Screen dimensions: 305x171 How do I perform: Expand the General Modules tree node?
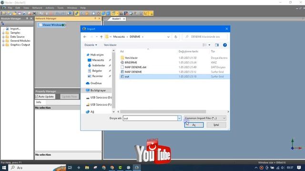(3, 41)
